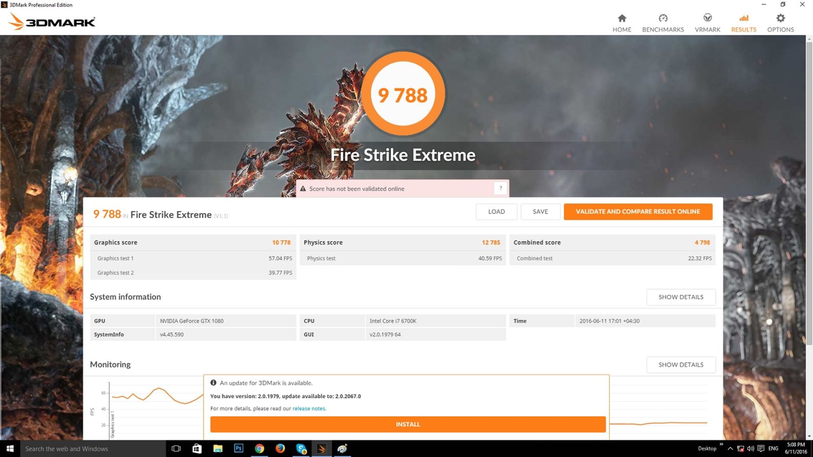Open Google Chrome from the taskbar
813x457 pixels.
(259, 449)
